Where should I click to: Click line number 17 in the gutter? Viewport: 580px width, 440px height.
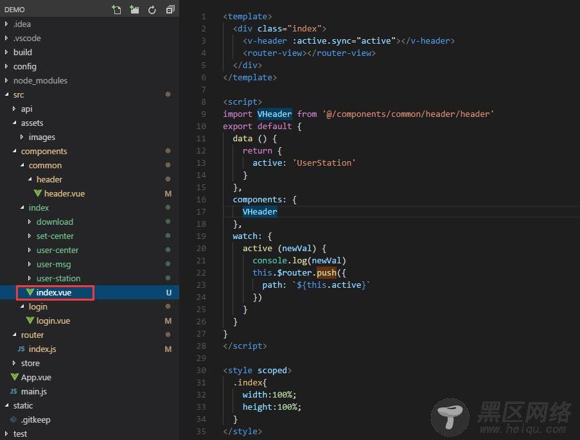coord(201,212)
